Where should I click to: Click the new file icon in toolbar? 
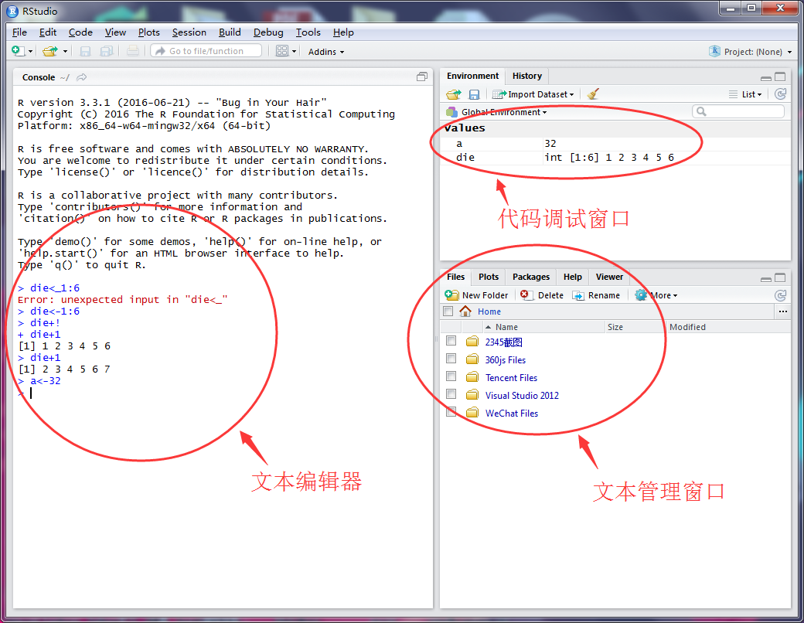[x=18, y=51]
